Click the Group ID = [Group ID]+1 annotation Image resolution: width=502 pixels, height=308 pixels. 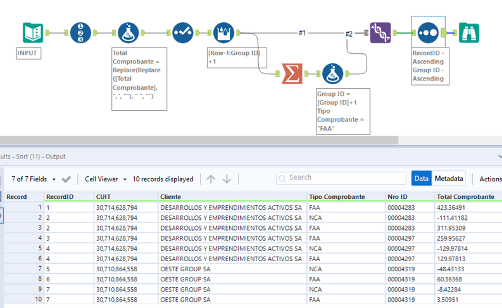343,111
